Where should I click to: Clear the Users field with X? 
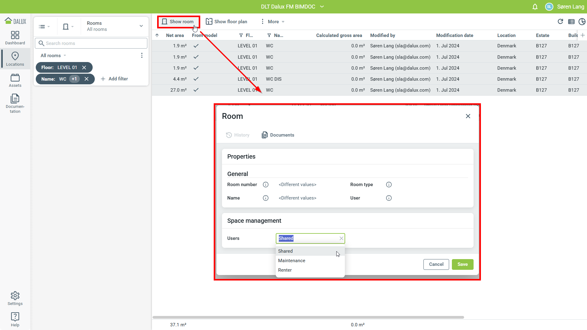click(x=341, y=238)
